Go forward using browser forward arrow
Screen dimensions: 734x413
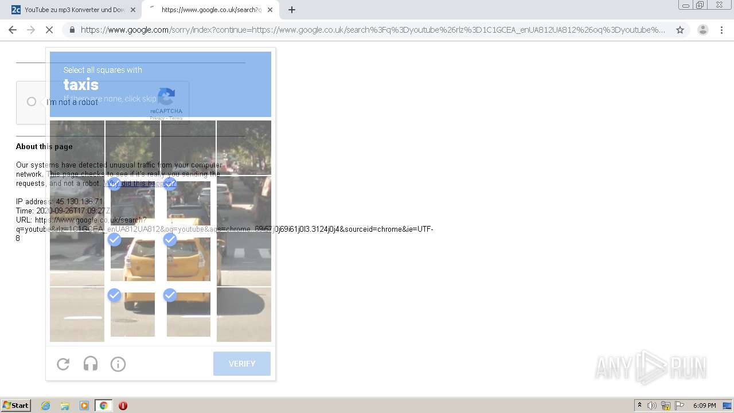click(31, 30)
